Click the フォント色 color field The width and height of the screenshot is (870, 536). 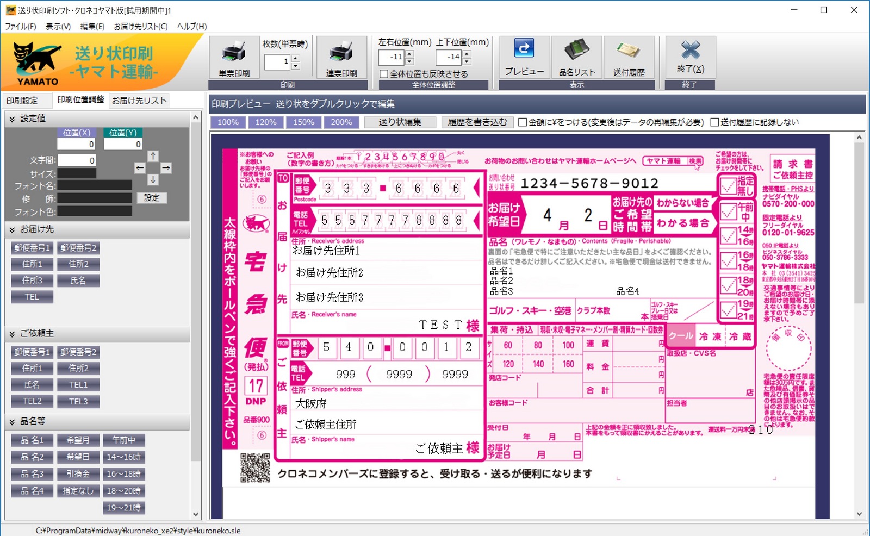click(x=95, y=211)
